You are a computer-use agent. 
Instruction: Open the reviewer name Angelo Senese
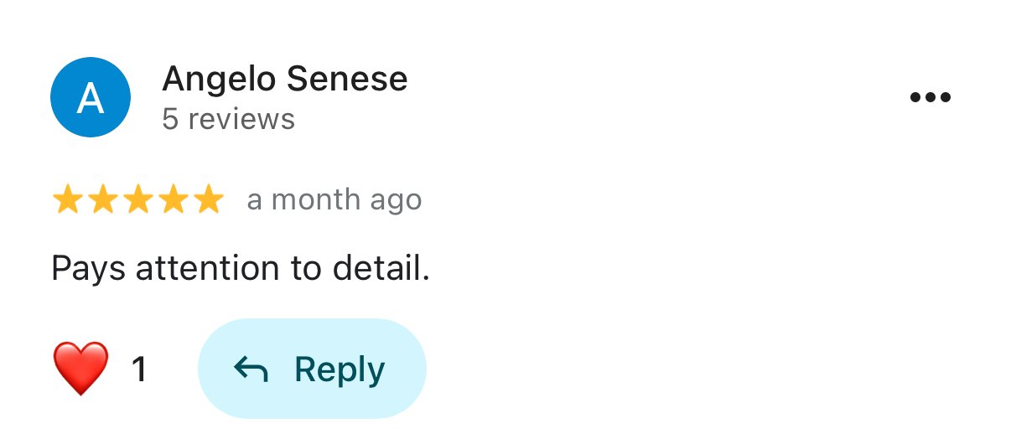[x=284, y=80]
